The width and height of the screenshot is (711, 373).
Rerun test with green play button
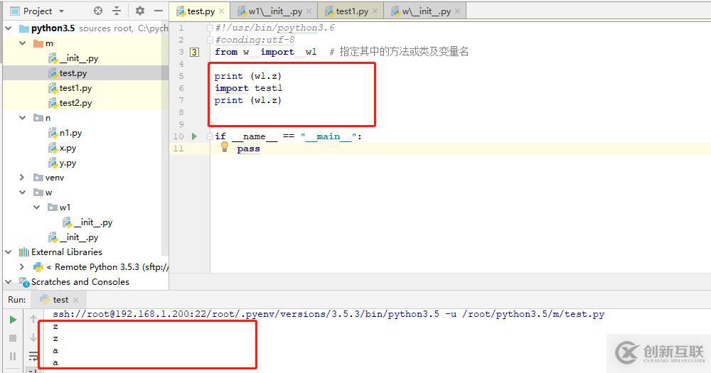(x=13, y=320)
